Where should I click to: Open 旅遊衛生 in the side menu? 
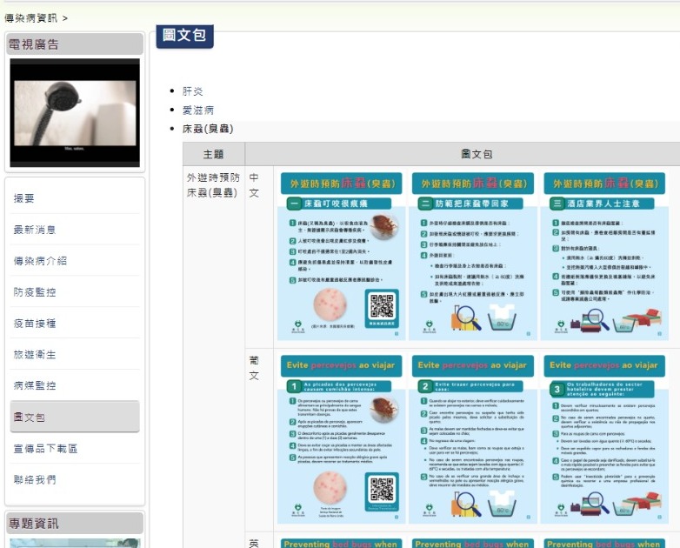point(35,355)
